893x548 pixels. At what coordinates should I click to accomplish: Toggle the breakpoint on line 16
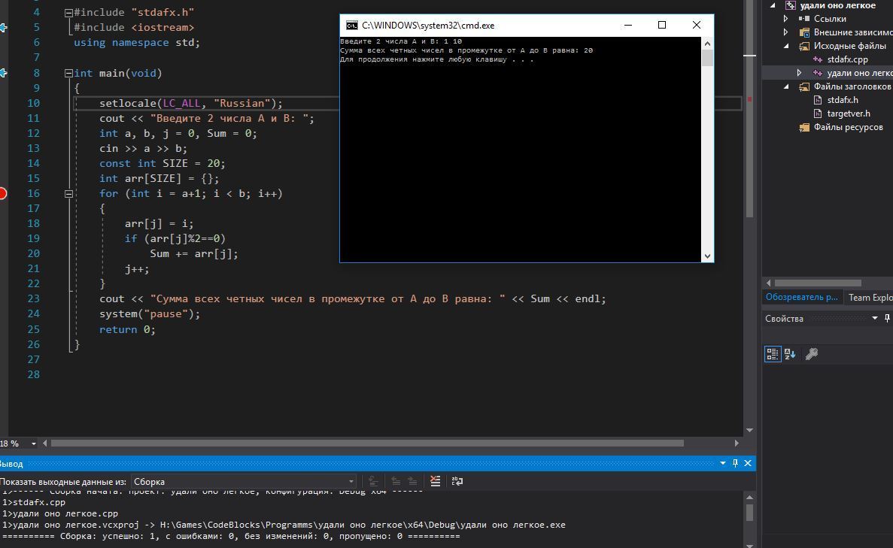point(2,193)
